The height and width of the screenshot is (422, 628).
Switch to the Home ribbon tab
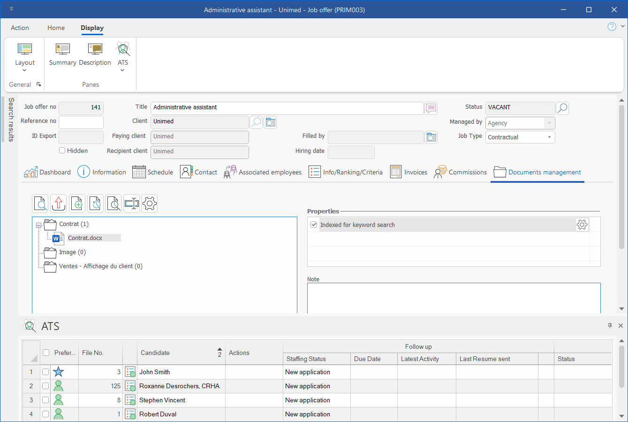(56, 28)
